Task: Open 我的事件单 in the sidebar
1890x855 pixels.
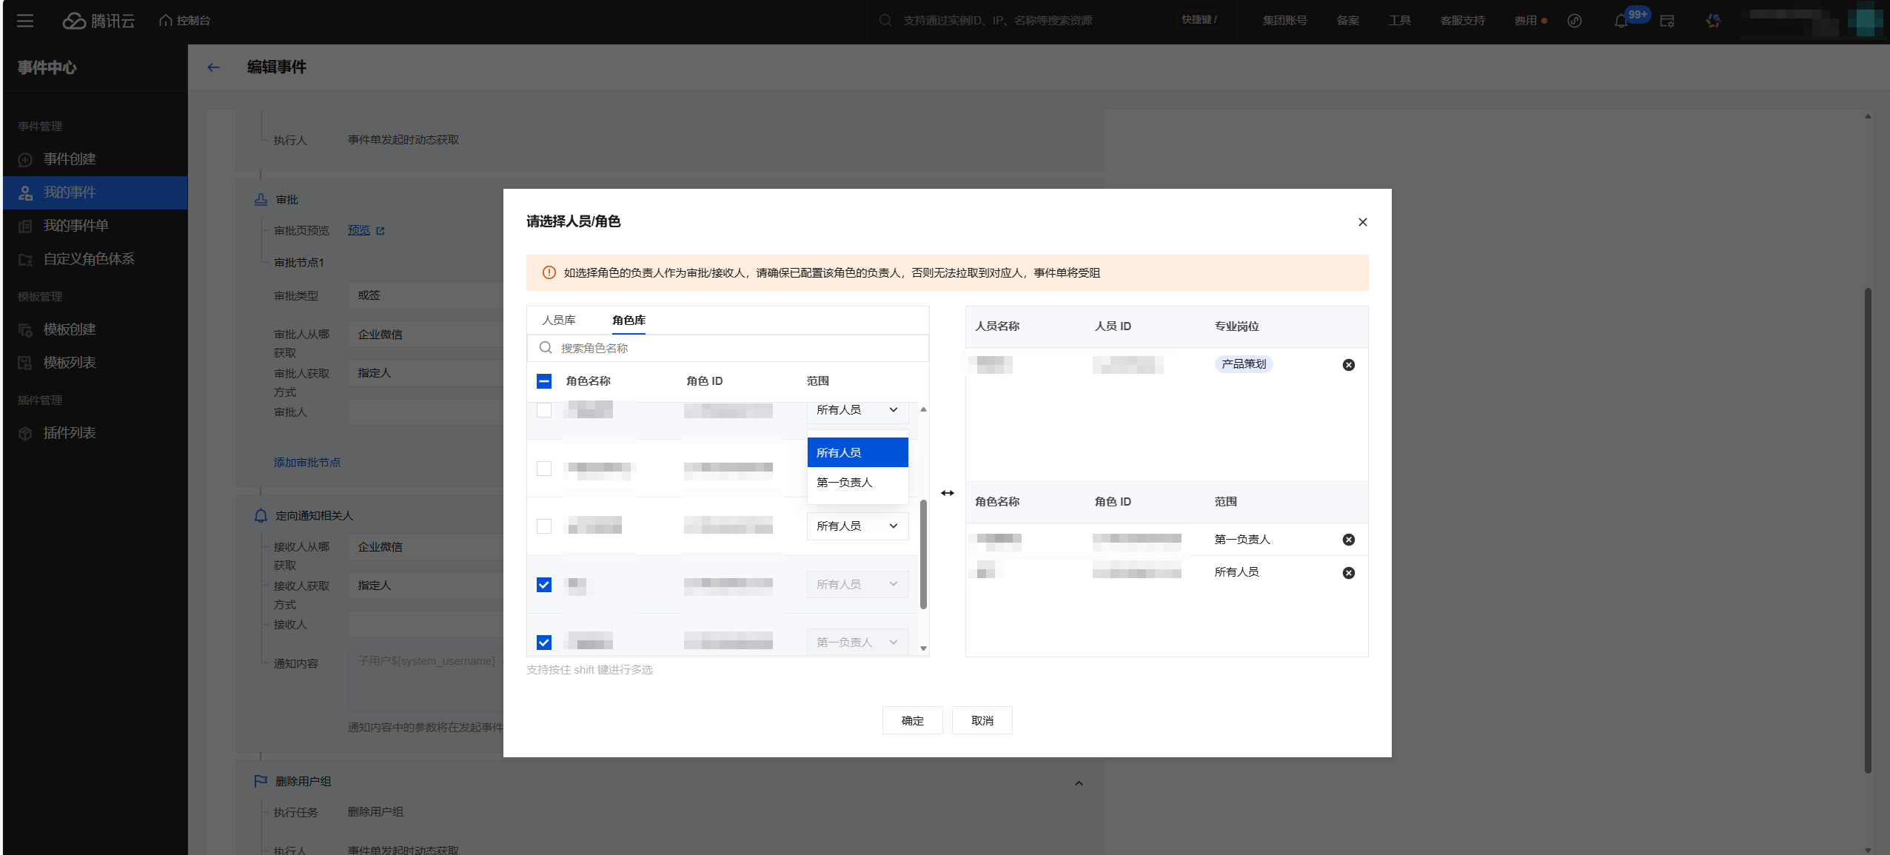Action: pyautogui.click(x=76, y=226)
